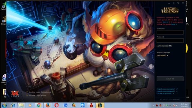Screen dimensions: 192x108
Task: Focus the Password input field
Action: pos(170,40)
